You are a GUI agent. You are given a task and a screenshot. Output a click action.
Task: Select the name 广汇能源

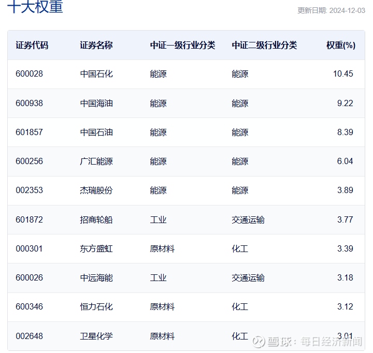point(96,161)
